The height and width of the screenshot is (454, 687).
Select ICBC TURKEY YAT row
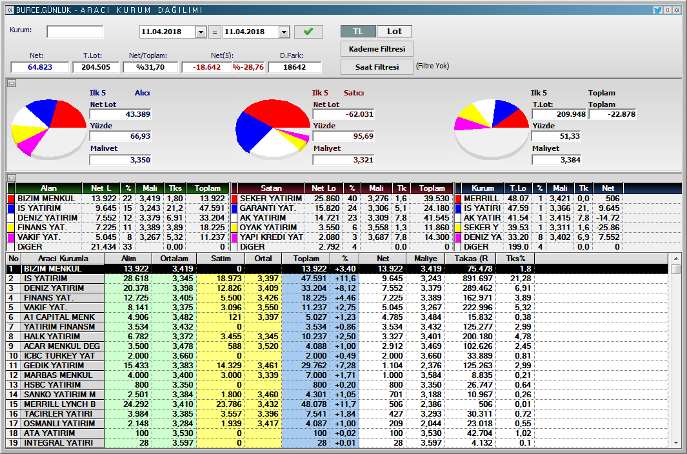tap(337, 355)
